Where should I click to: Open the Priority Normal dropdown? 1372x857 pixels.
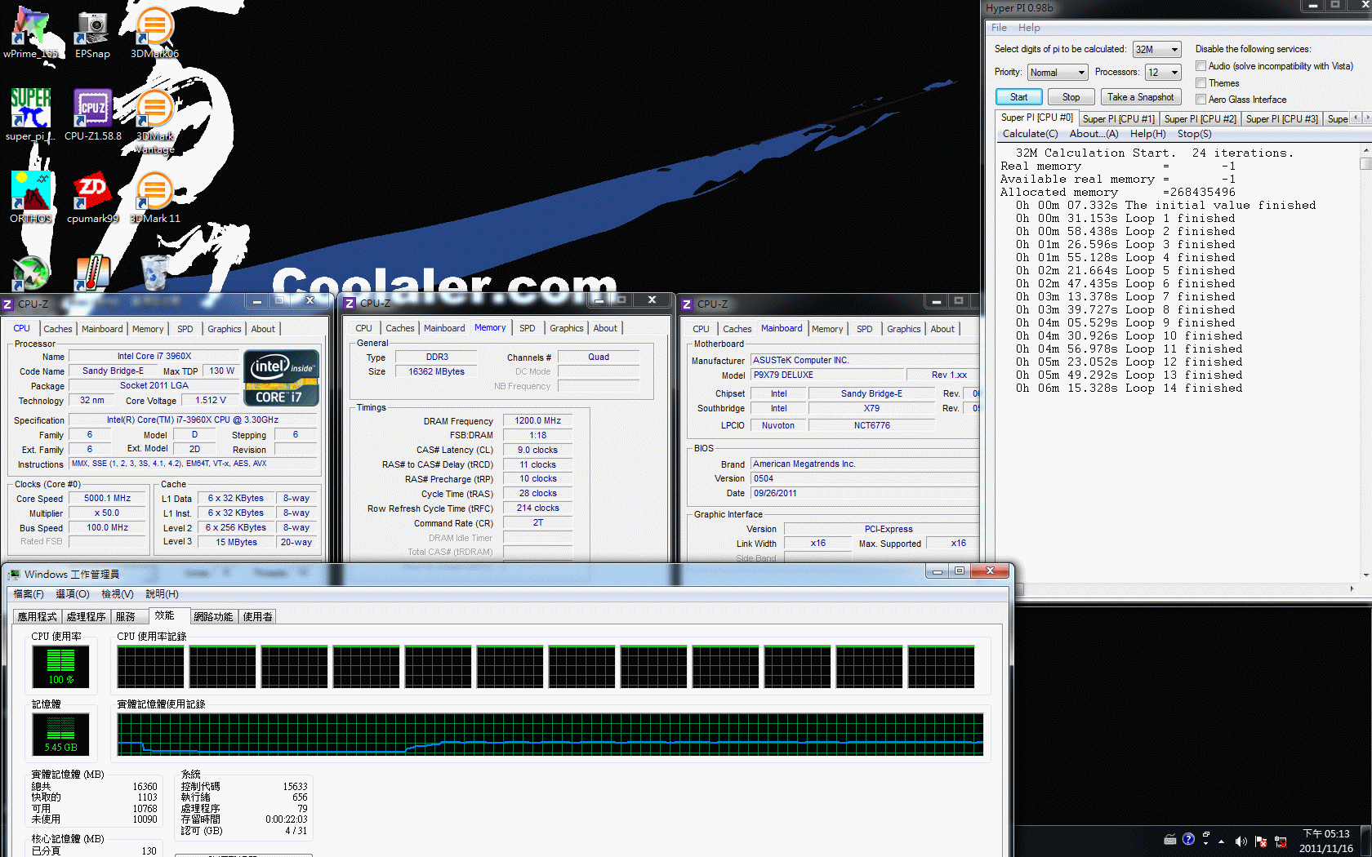[x=1057, y=73]
